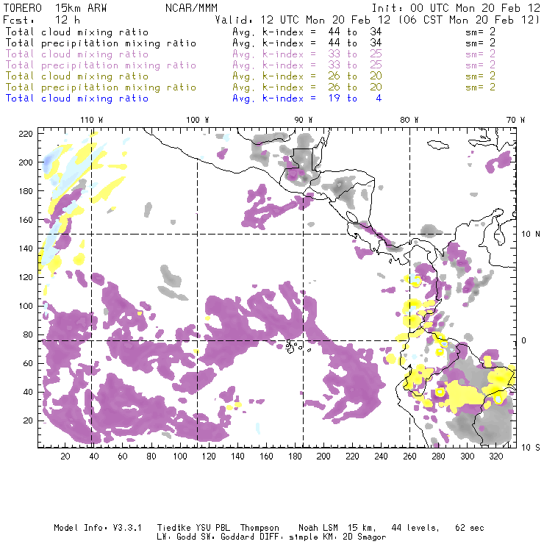The image size is (544, 544).
Task: Click the 'Fcst: 12 h' forecast label
Action: [41, 20]
